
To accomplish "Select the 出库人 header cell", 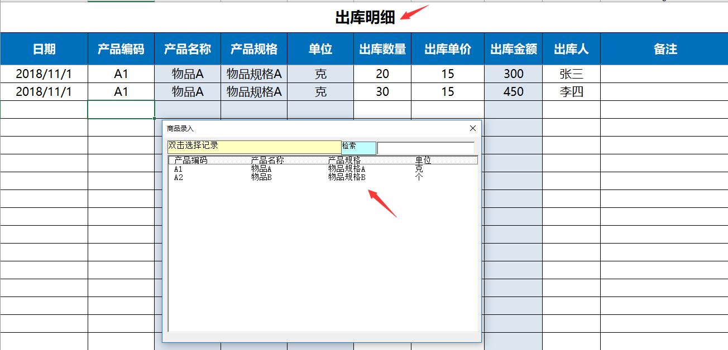I will [x=571, y=49].
